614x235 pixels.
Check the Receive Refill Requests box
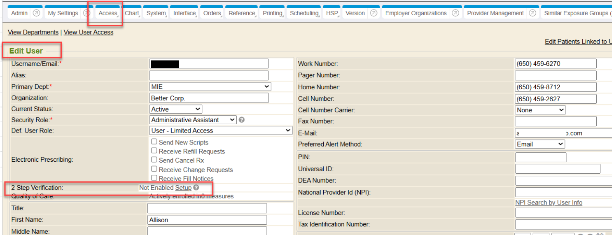154,151
